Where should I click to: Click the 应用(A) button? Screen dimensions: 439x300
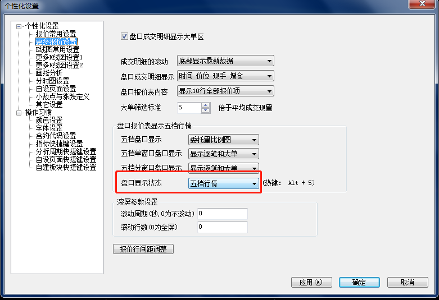(x=311, y=282)
